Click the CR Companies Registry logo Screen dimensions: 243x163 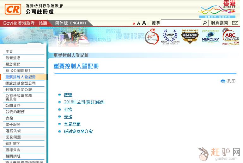(13, 9)
